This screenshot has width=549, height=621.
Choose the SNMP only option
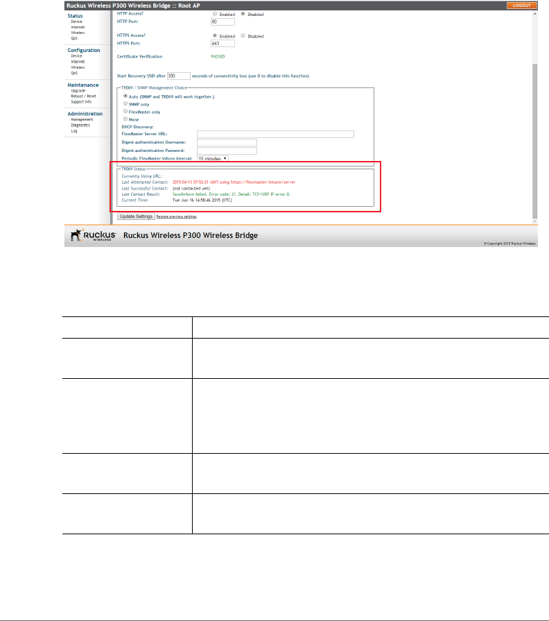(125, 104)
